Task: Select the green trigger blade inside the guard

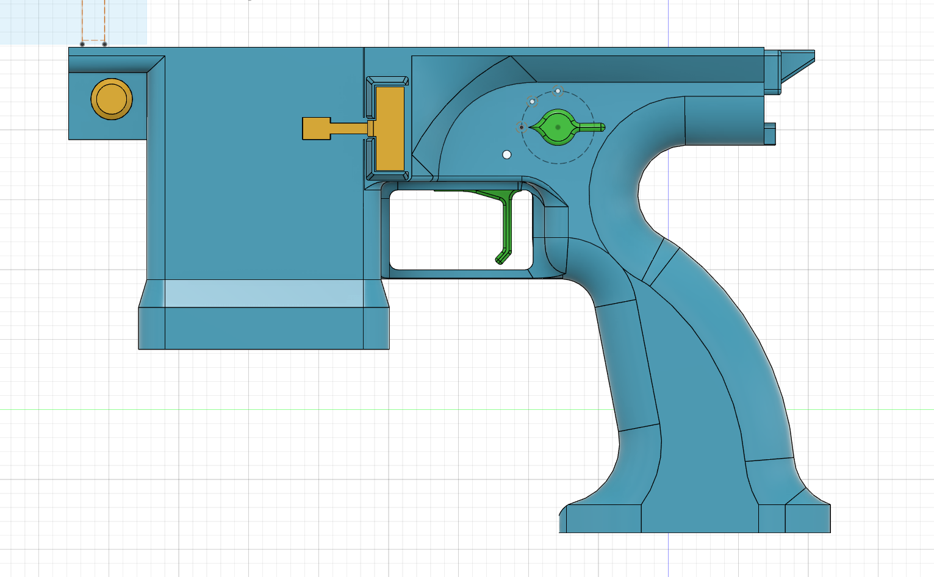Action: tap(507, 226)
